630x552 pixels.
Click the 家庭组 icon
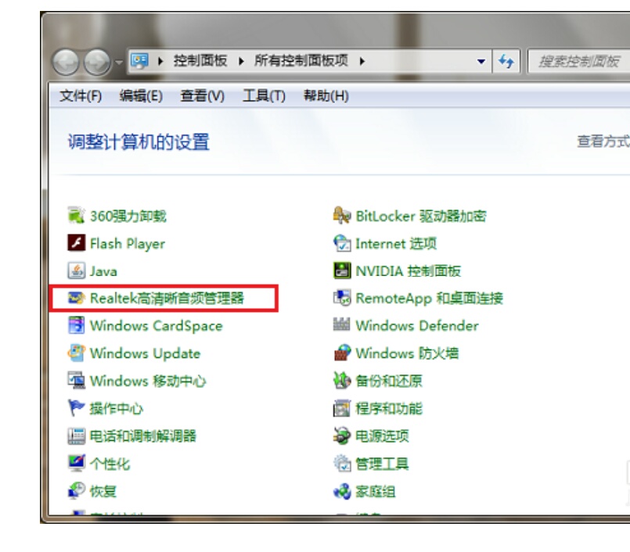342,490
